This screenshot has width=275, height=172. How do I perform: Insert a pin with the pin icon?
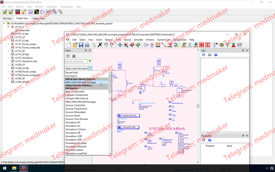(146, 45)
